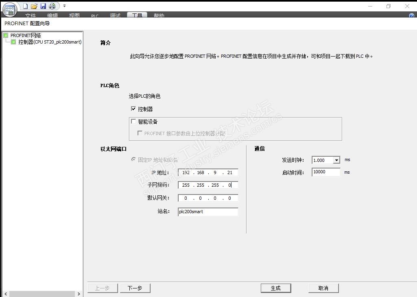Click the PLC角色 section heading
Screen dimensions: 417x297
tap(109, 85)
